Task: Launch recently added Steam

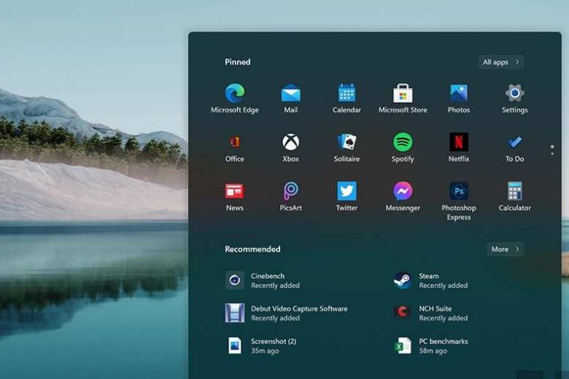Action: point(430,281)
